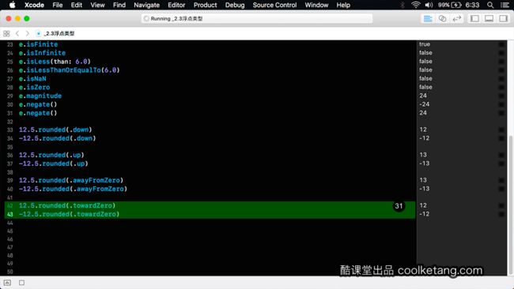Click line number 36 in gutter
The image size is (514, 289).
(x=9, y=155)
